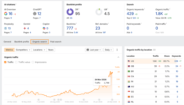The width and height of the screenshot is (184, 105).
Task: Click the chart event marker near 10 Dec 2025
Action: 84,100
